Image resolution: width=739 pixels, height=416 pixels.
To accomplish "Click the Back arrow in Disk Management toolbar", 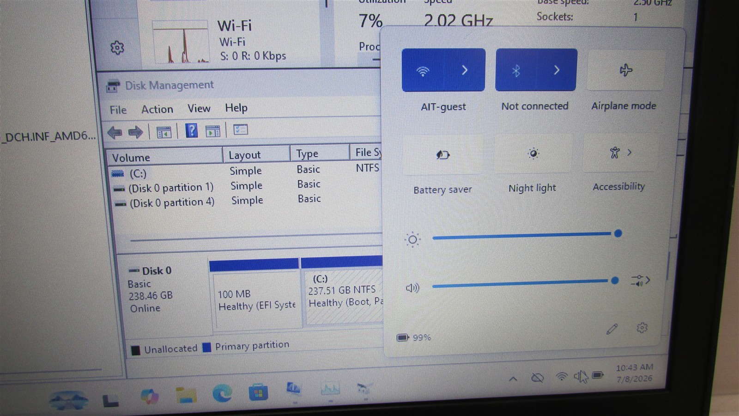I will [x=115, y=133].
